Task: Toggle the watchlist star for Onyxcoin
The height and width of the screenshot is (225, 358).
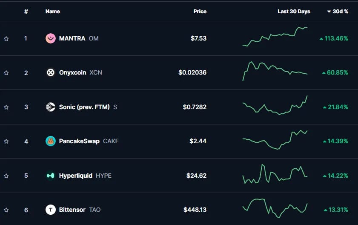Action: coord(6,73)
